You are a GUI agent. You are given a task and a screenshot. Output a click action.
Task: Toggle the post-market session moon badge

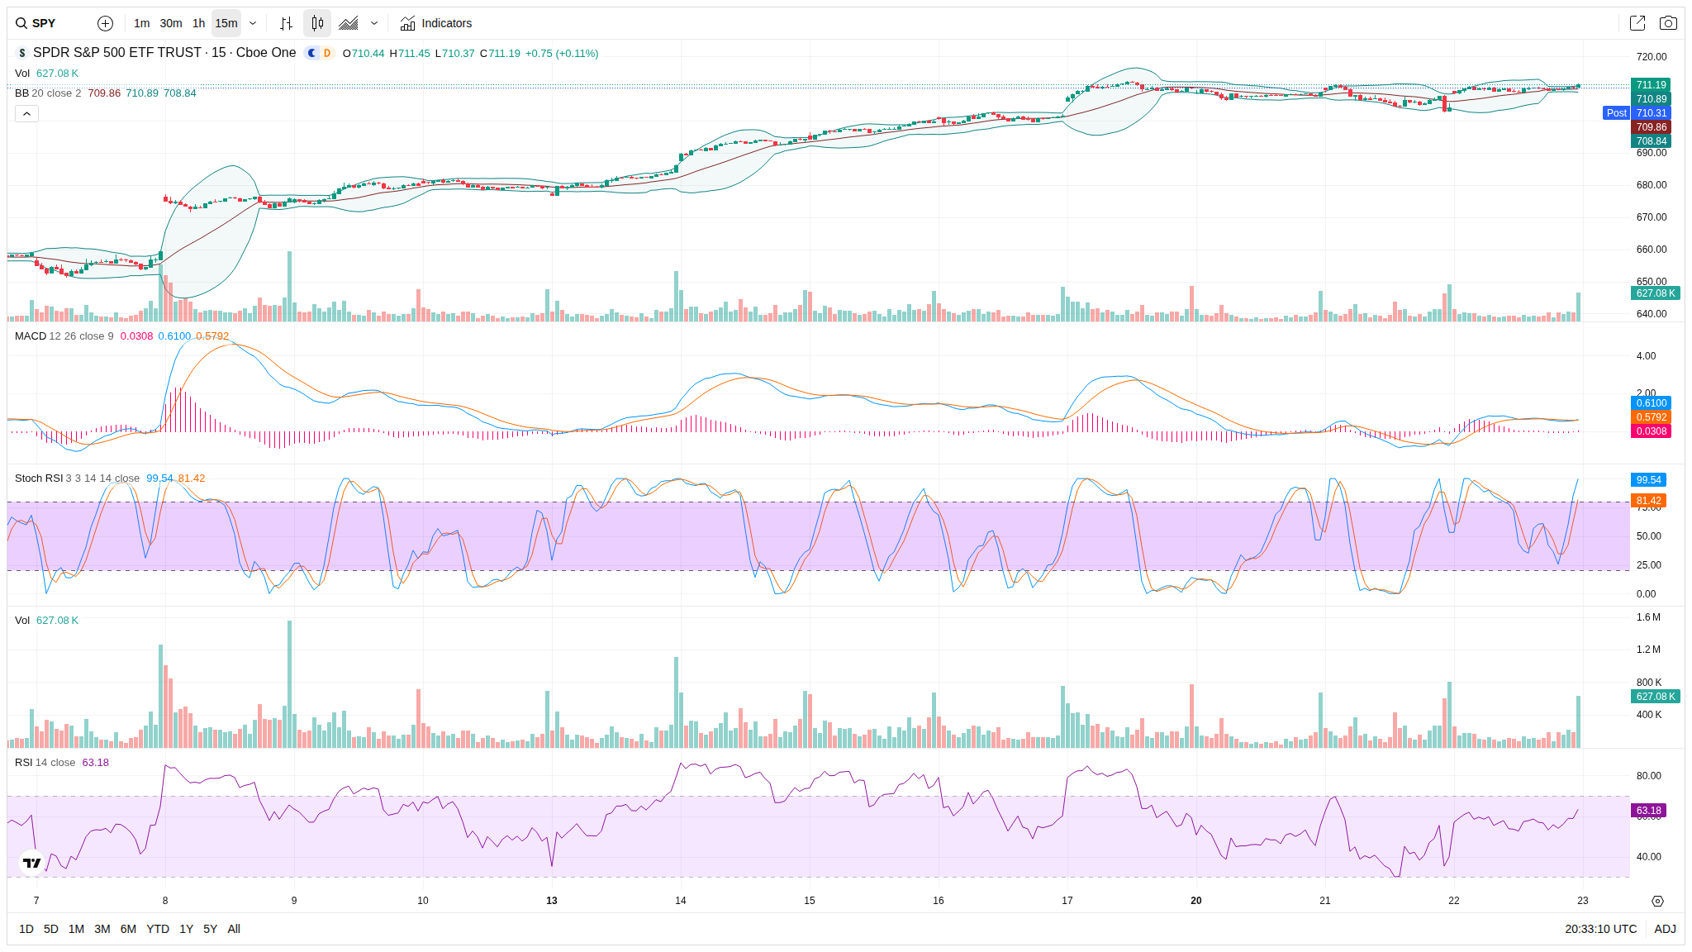(311, 53)
